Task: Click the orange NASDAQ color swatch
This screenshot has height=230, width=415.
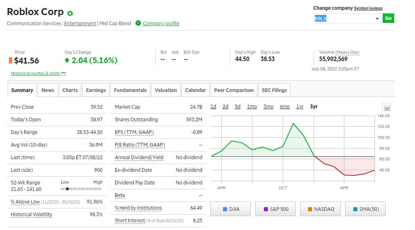Action: (310, 209)
